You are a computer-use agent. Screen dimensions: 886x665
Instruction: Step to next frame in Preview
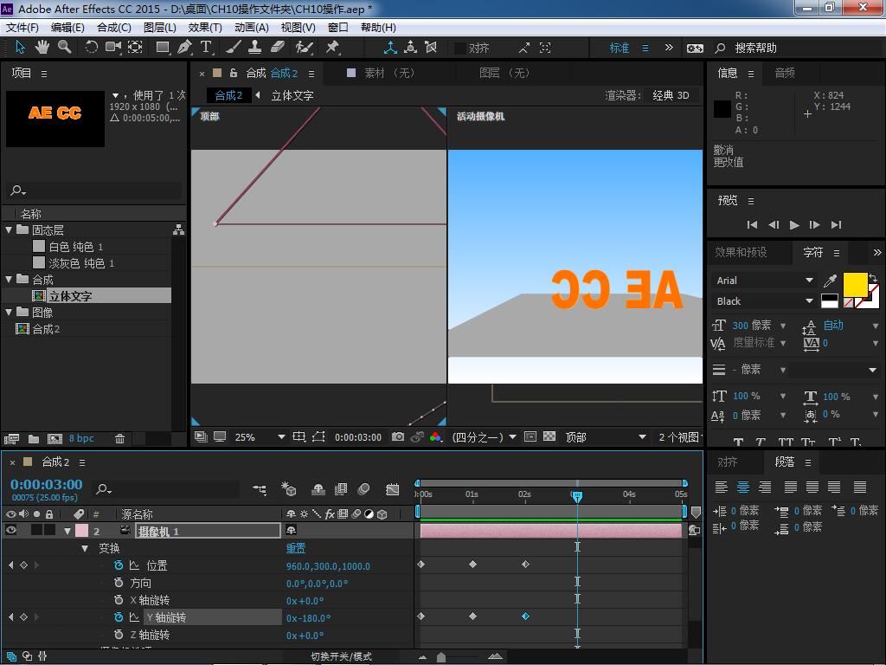[x=814, y=225]
